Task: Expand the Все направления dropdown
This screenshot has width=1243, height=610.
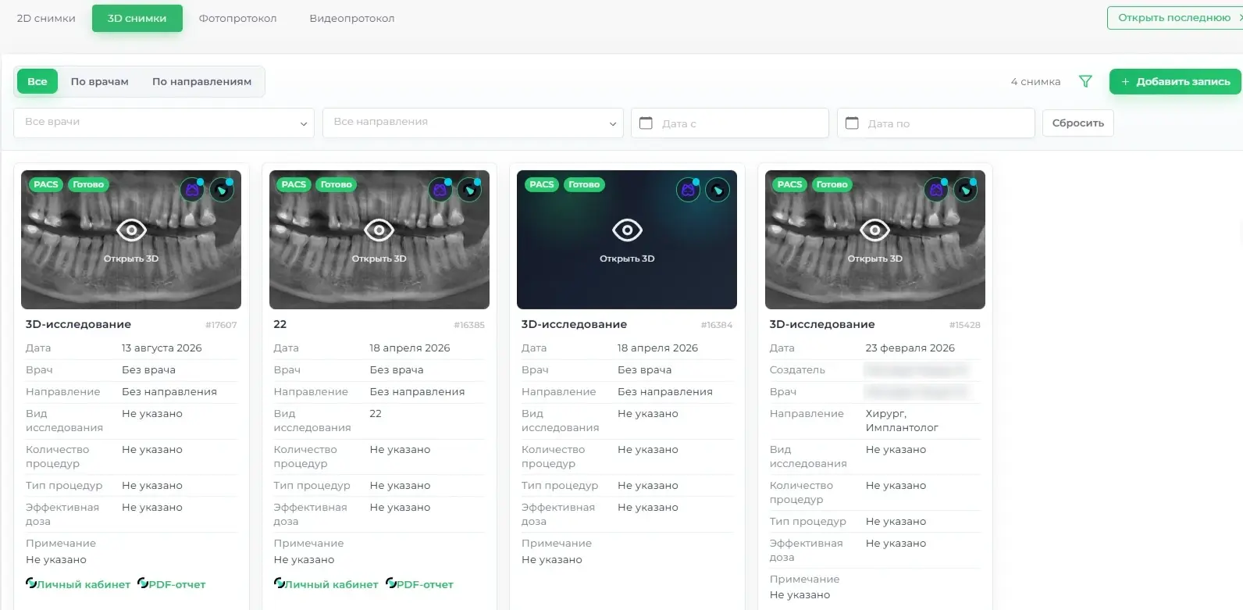Action: tap(473, 123)
